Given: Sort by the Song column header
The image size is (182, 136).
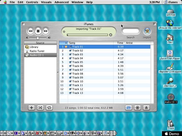Looking at the screenshot, I should (x=91, y=43).
